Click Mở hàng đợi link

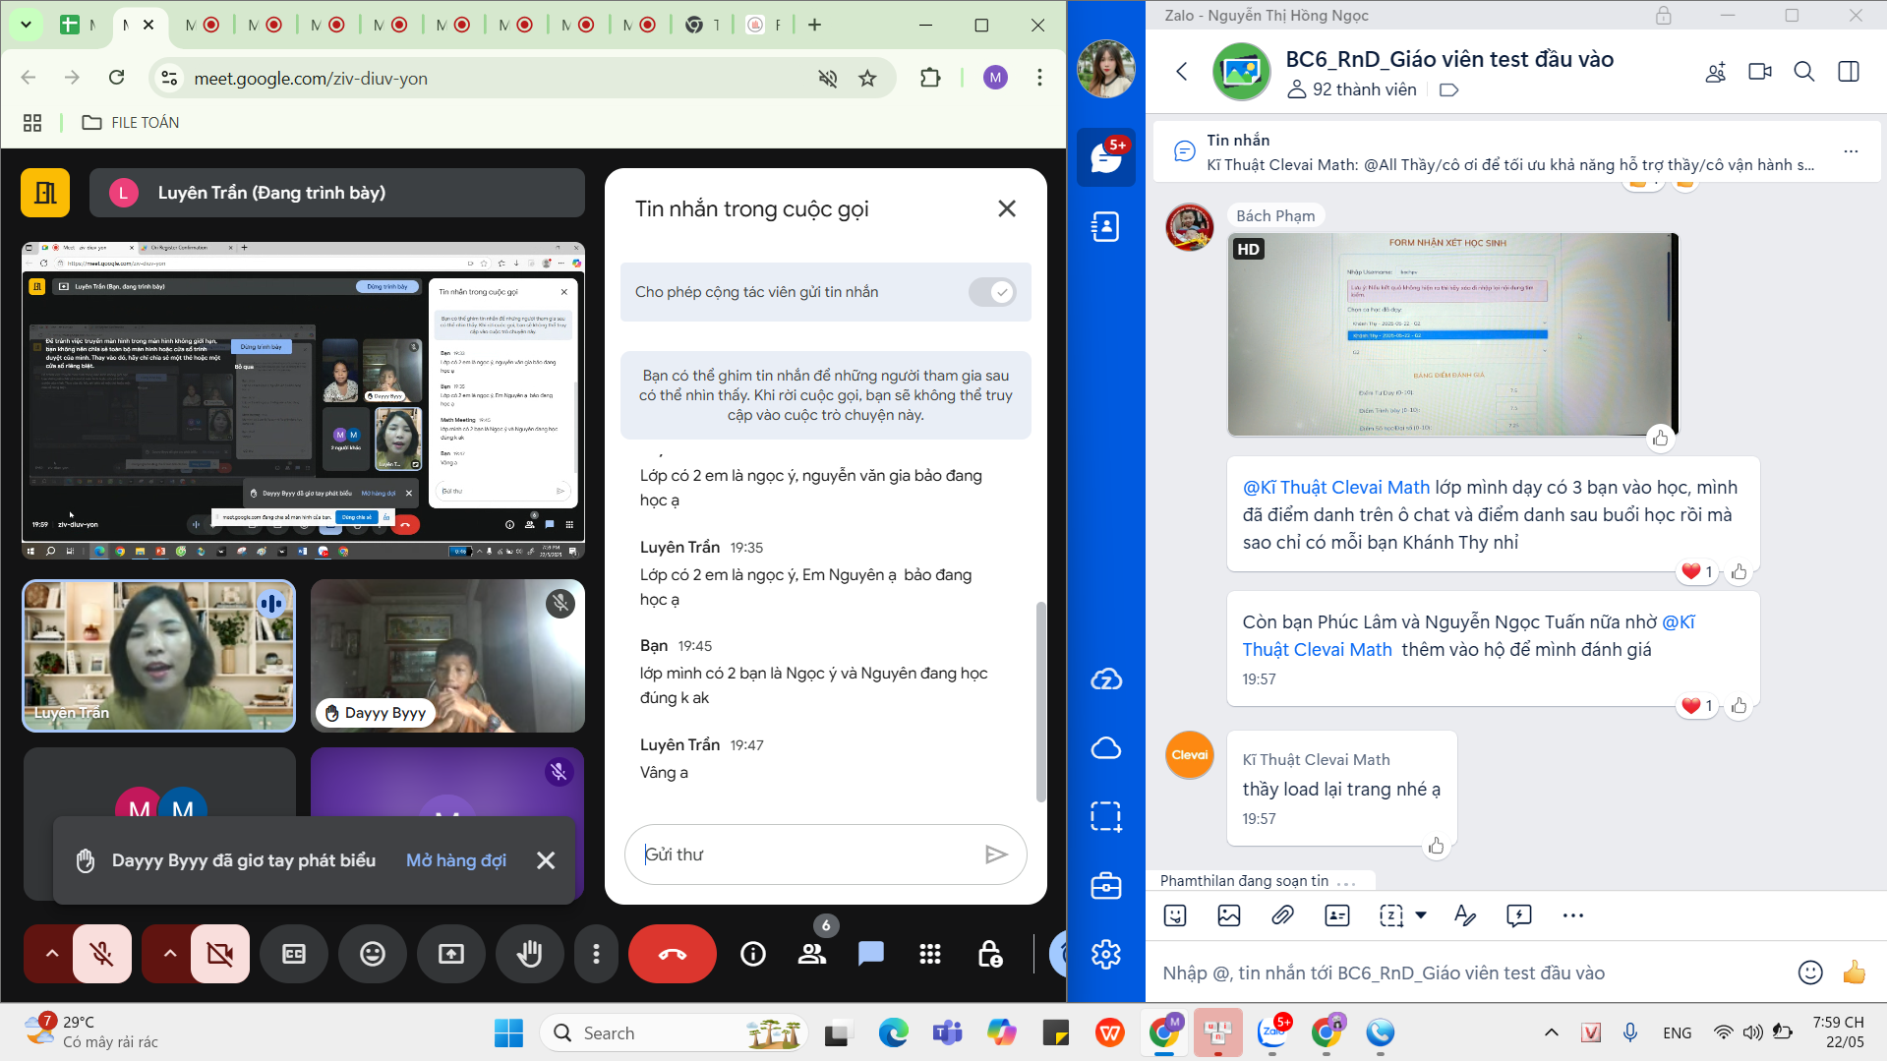pos(456,860)
